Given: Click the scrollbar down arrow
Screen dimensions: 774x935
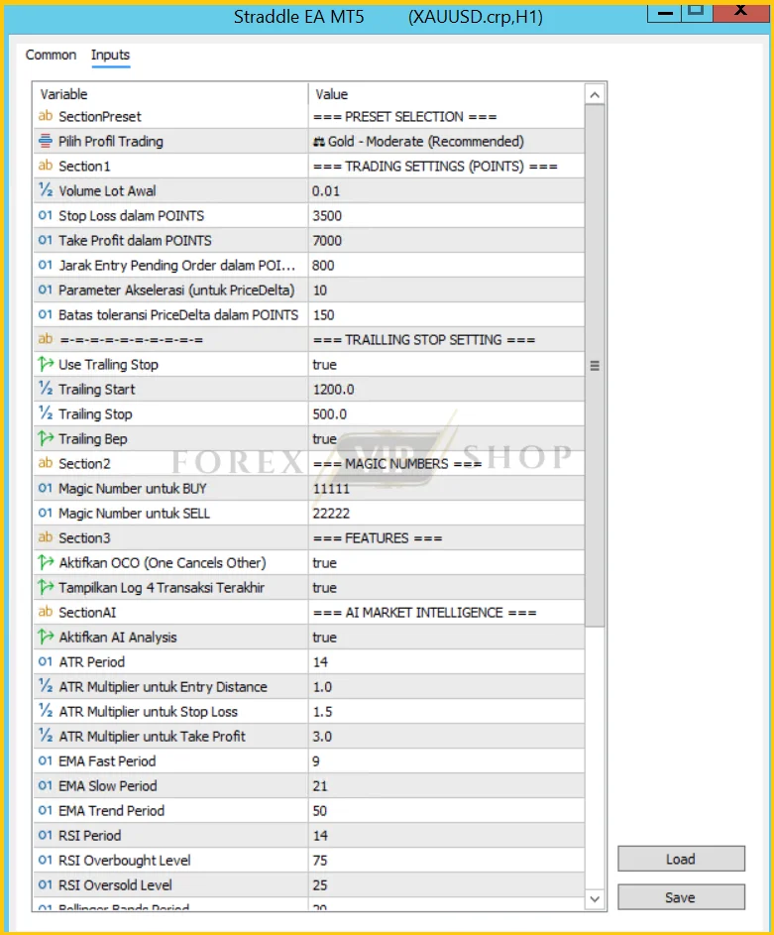Looking at the screenshot, I should pyautogui.click(x=595, y=898).
